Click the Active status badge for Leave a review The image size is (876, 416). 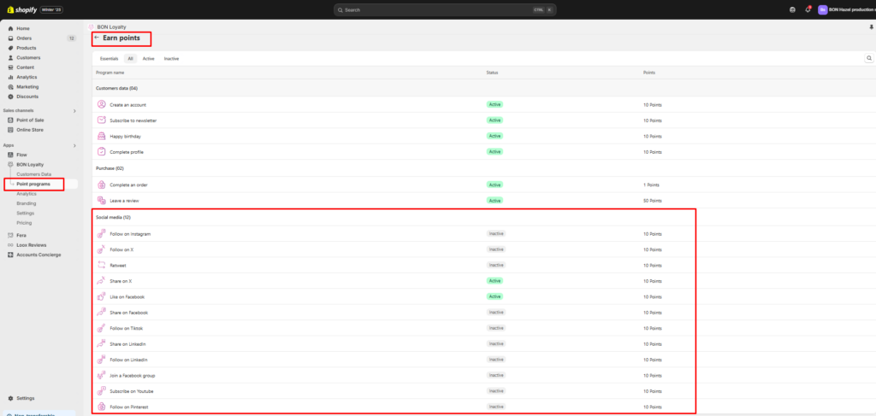494,200
